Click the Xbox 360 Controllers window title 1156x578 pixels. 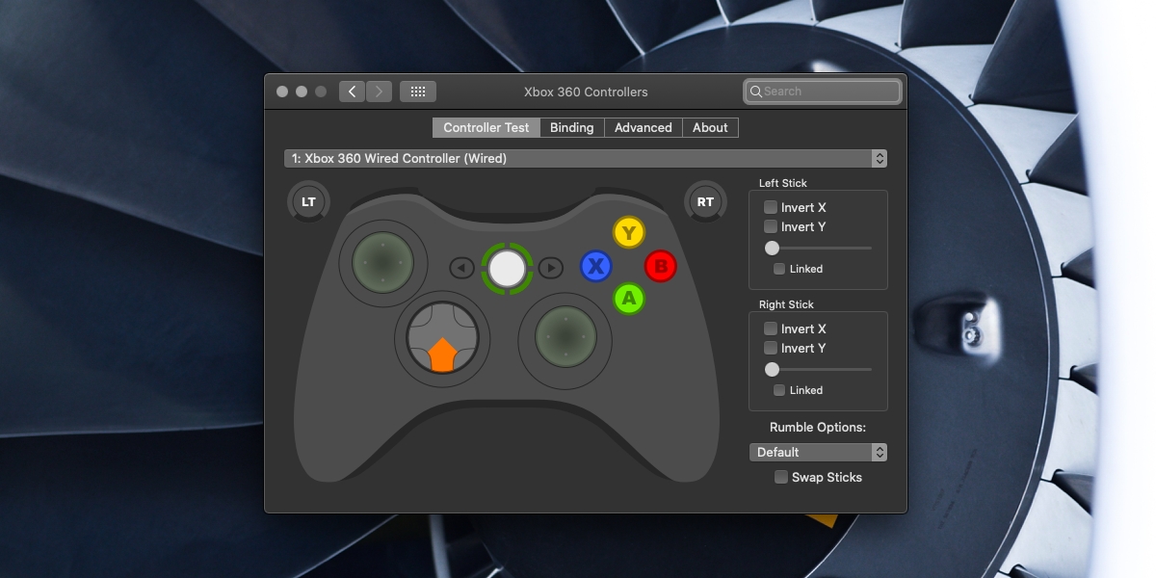pyautogui.click(x=586, y=92)
